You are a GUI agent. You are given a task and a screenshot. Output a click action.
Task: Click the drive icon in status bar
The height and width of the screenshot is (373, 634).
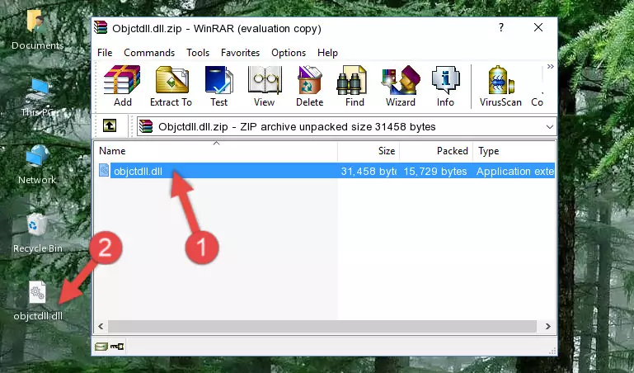point(101,347)
